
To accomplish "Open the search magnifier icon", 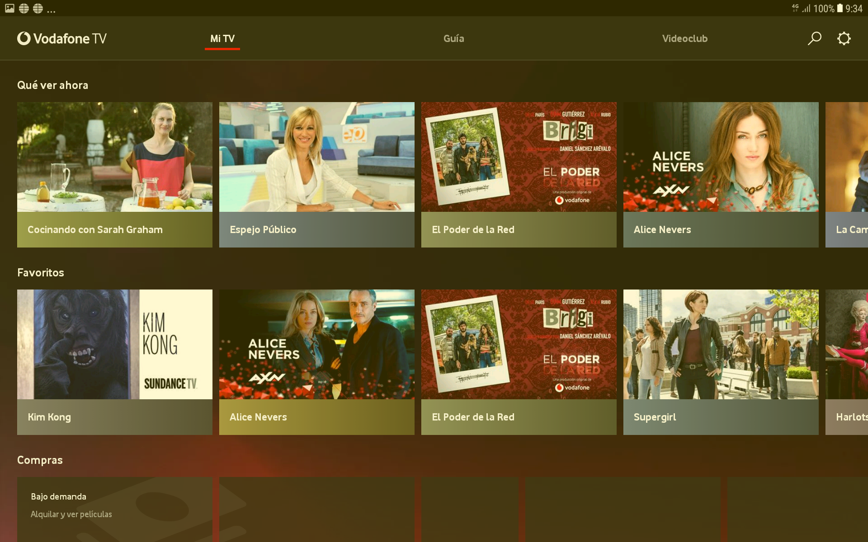I will (x=814, y=38).
